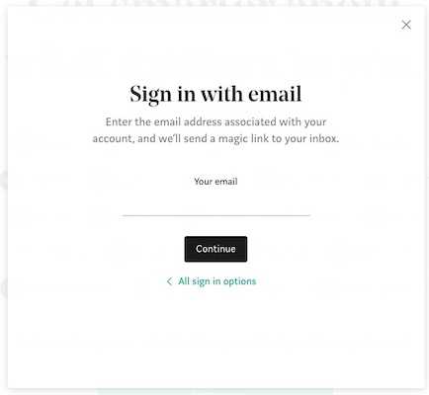The height and width of the screenshot is (395, 429).
Task: Click 'magic link to your inbox' text
Action: (x=279, y=138)
